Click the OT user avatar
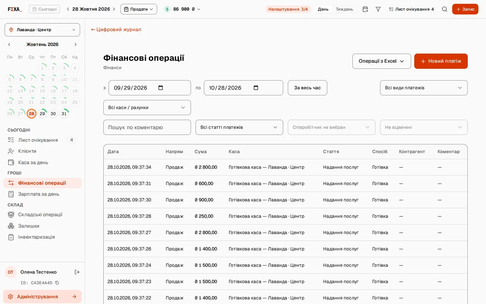 click(11, 272)
